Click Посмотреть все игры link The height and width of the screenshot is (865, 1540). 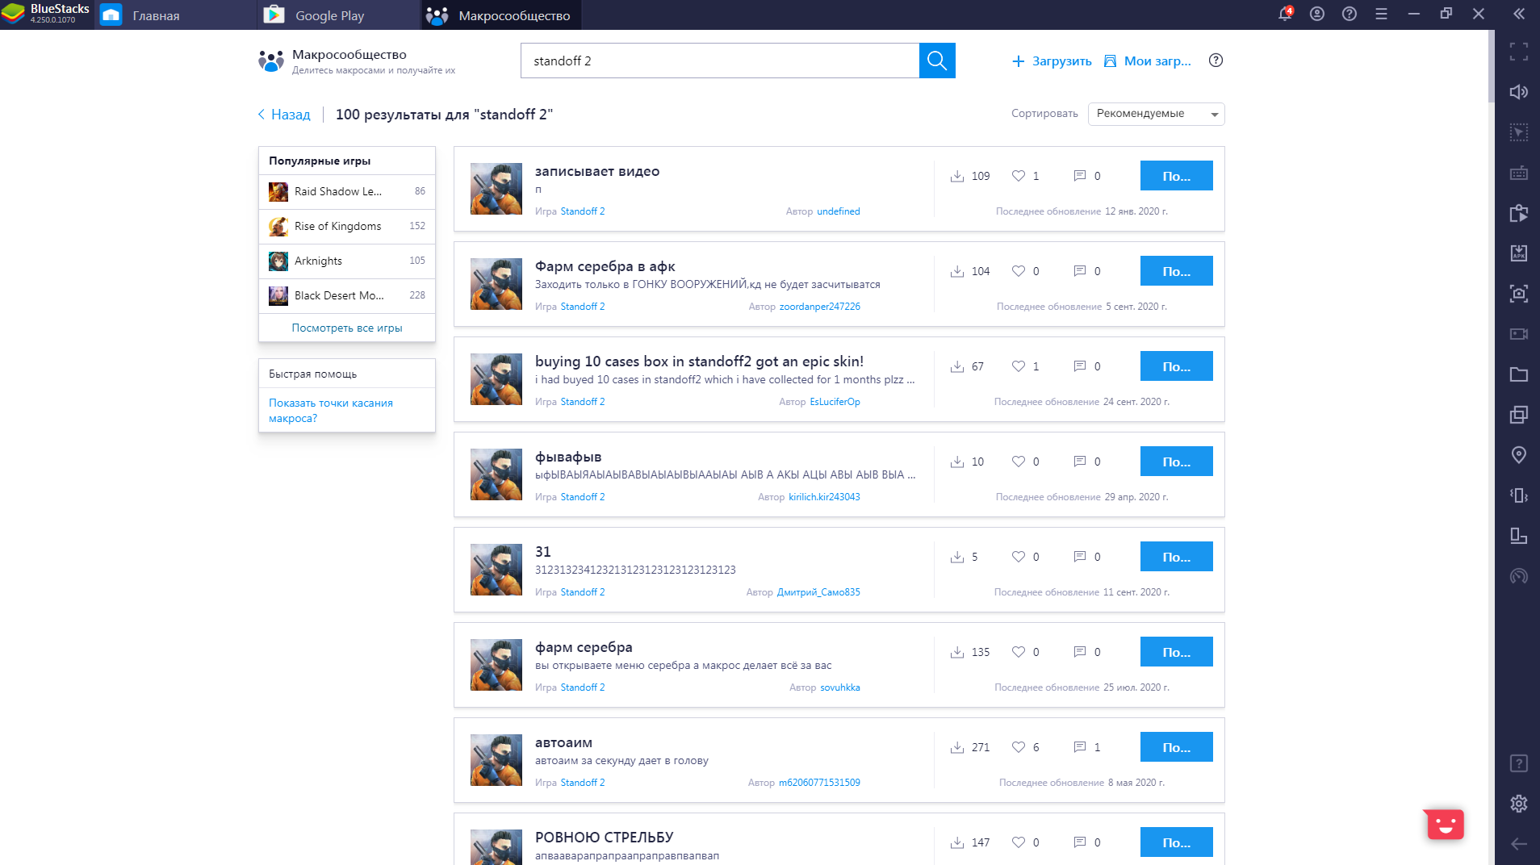point(347,328)
